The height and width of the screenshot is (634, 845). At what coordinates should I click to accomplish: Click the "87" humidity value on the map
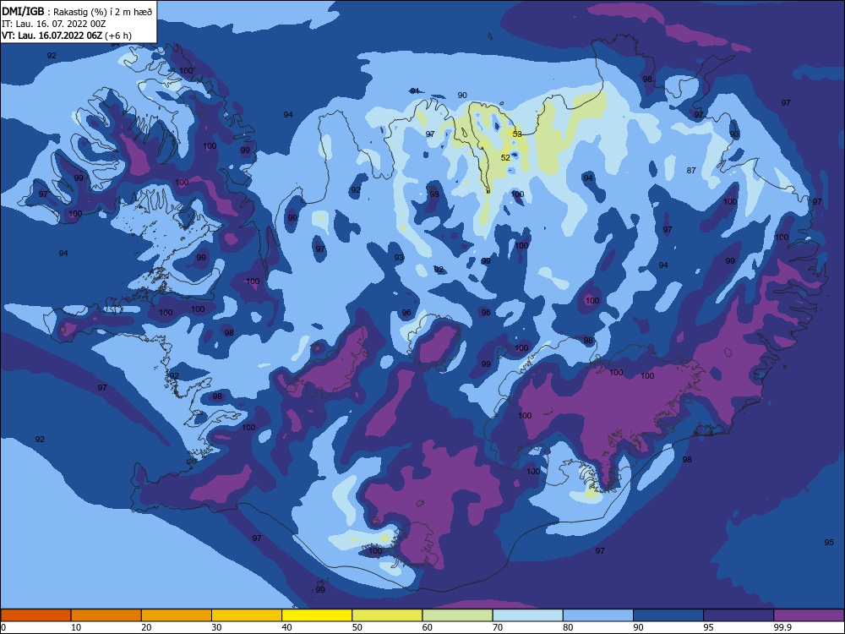point(691,171)
